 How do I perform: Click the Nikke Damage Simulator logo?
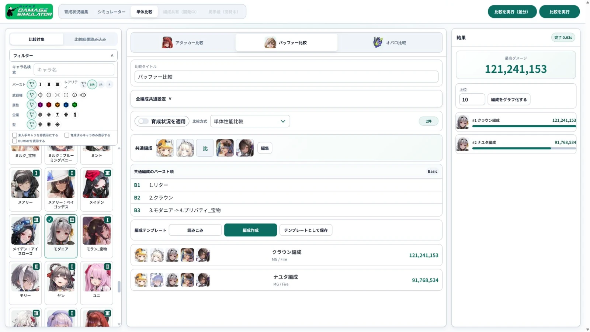click(29, 11)
